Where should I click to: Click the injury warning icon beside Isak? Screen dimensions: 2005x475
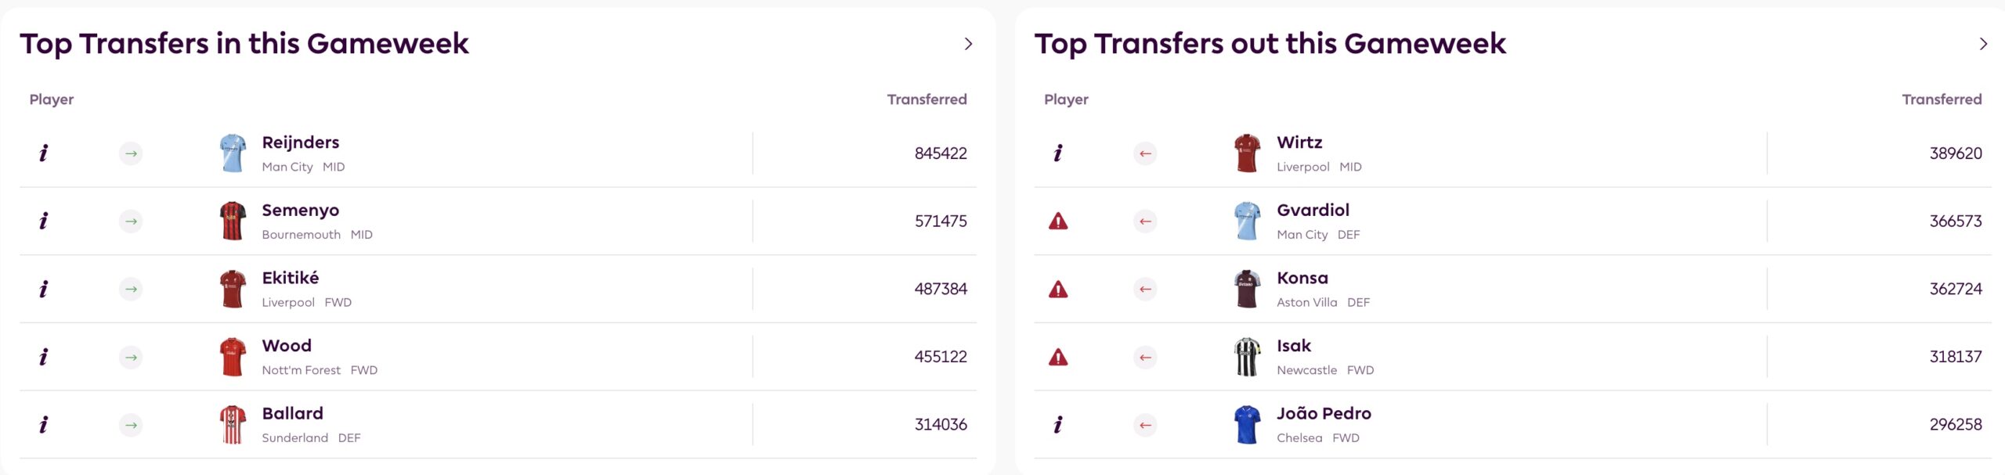[x=1058, y=358]
